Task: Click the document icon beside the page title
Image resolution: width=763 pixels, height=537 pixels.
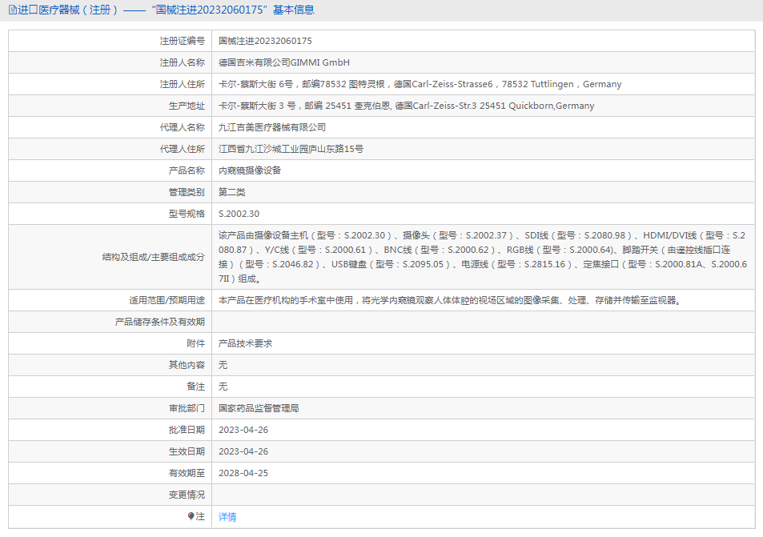Action: [13, 10]
